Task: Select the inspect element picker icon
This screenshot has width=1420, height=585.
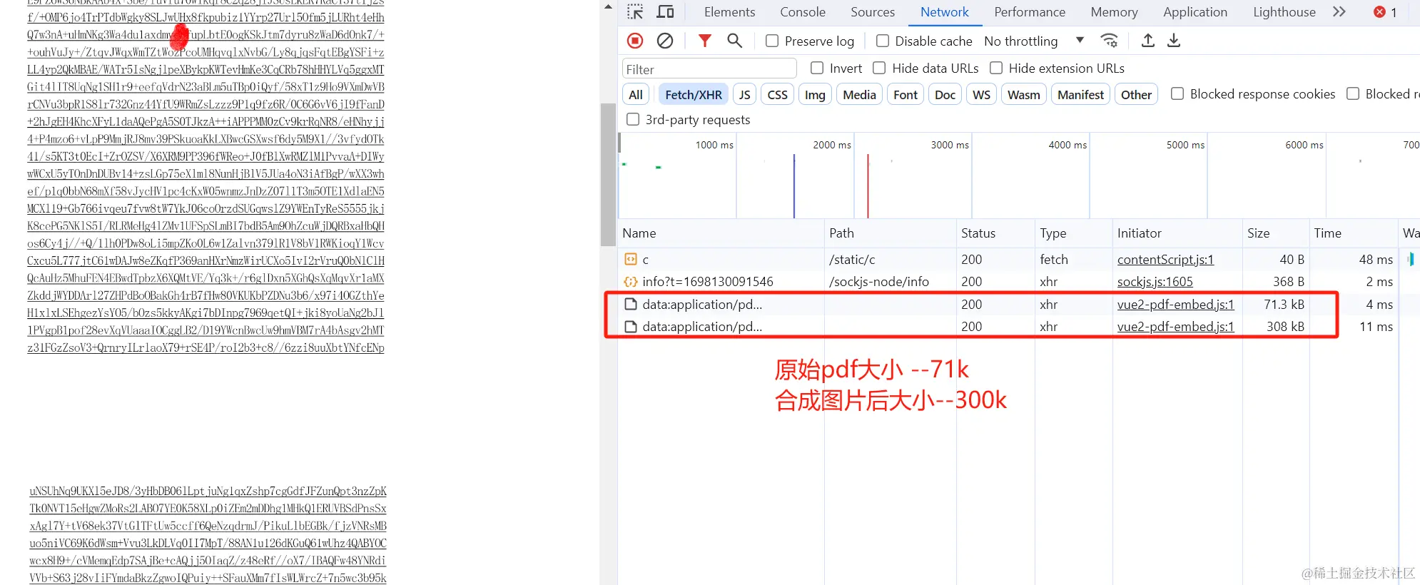Action: [635, 12]
